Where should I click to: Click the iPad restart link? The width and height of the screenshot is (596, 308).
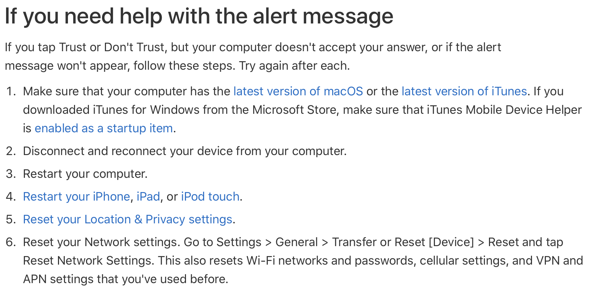[148, 197]
